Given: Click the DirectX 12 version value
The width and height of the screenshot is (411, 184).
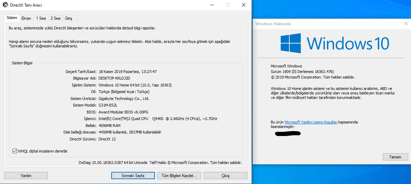Looking at the screenshot, I should pos(107,139).
